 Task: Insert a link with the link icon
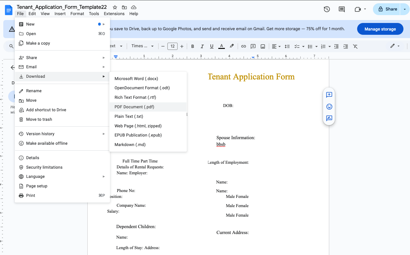coord(244,46)
